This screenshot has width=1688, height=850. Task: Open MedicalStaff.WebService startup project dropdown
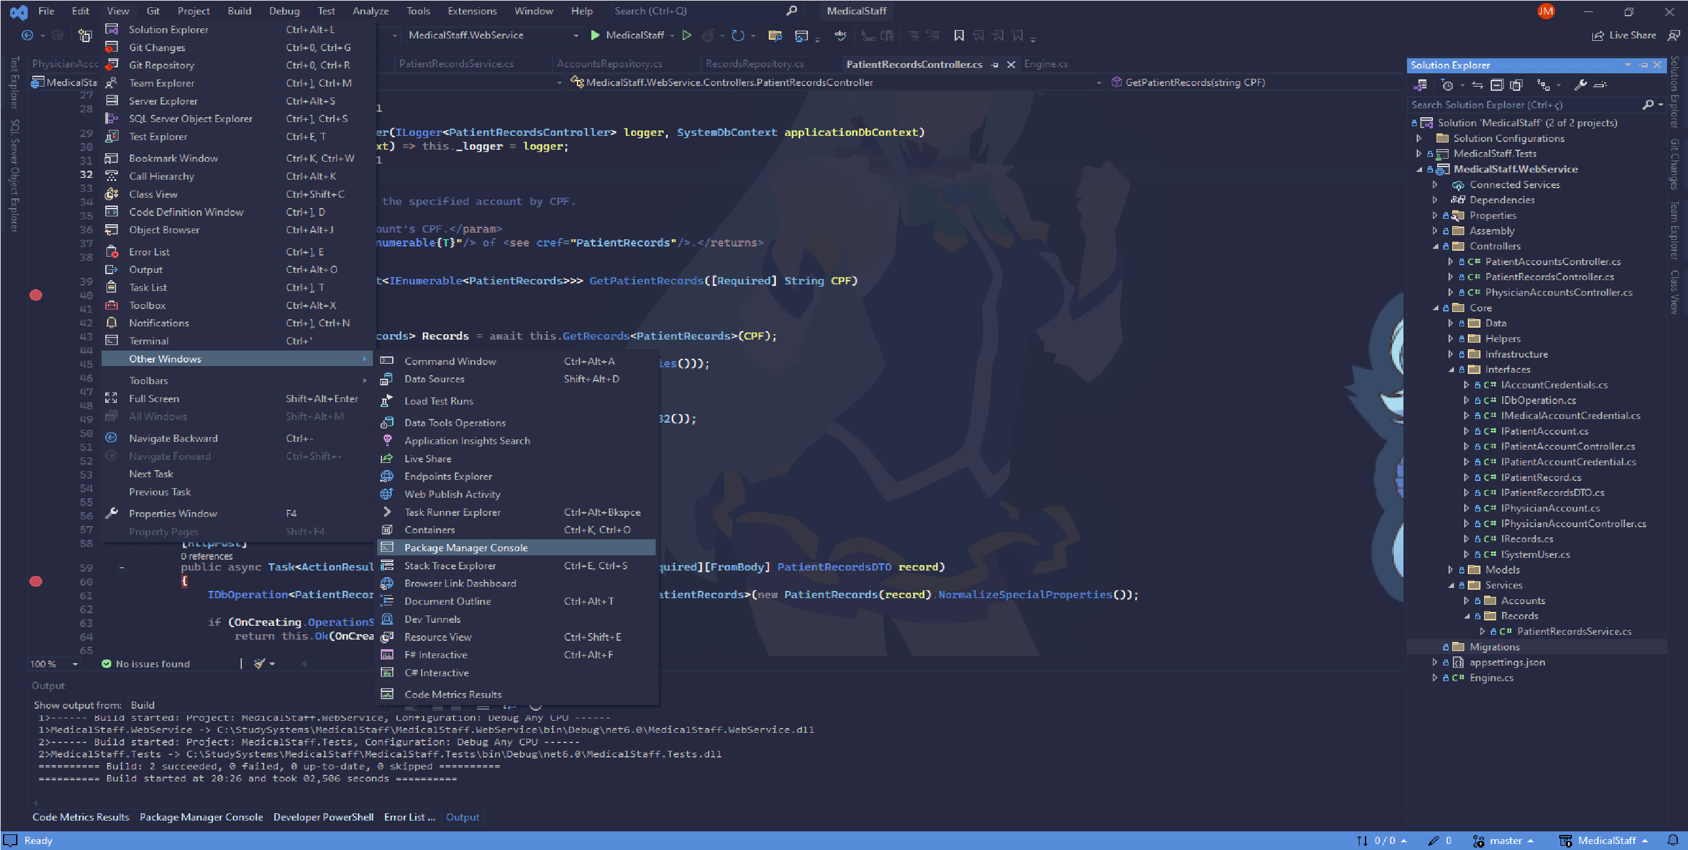tap(575, 35)
